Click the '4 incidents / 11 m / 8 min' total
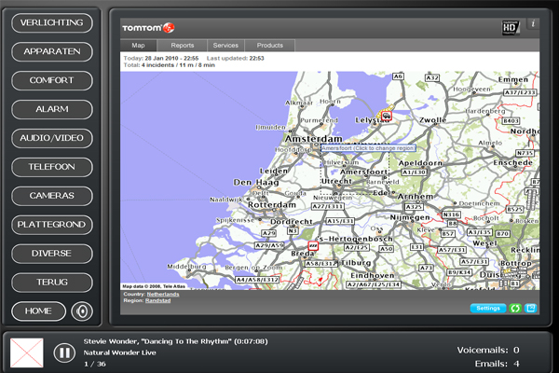The height and width of the screenshot is (373, 559). pyautogui.click(x=178, y=65)
